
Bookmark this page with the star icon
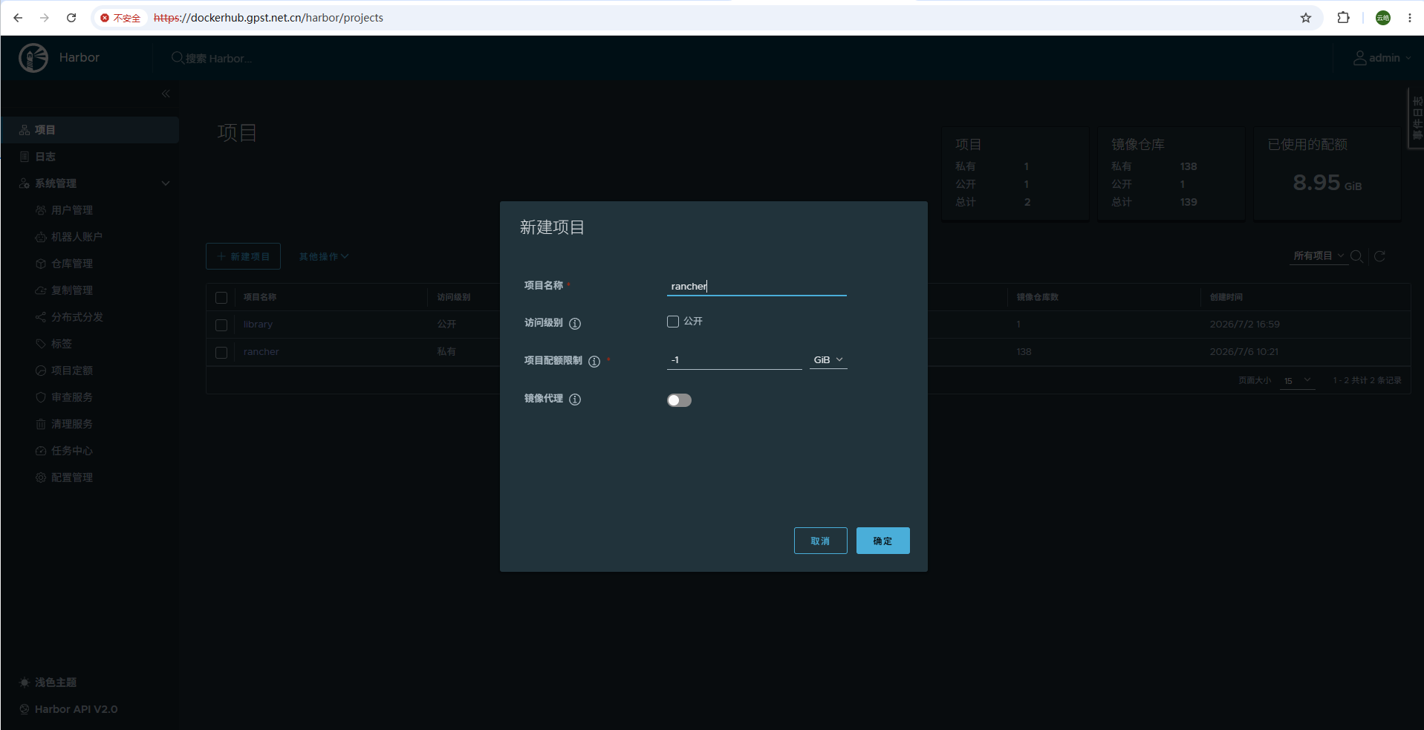point(1306,18)
